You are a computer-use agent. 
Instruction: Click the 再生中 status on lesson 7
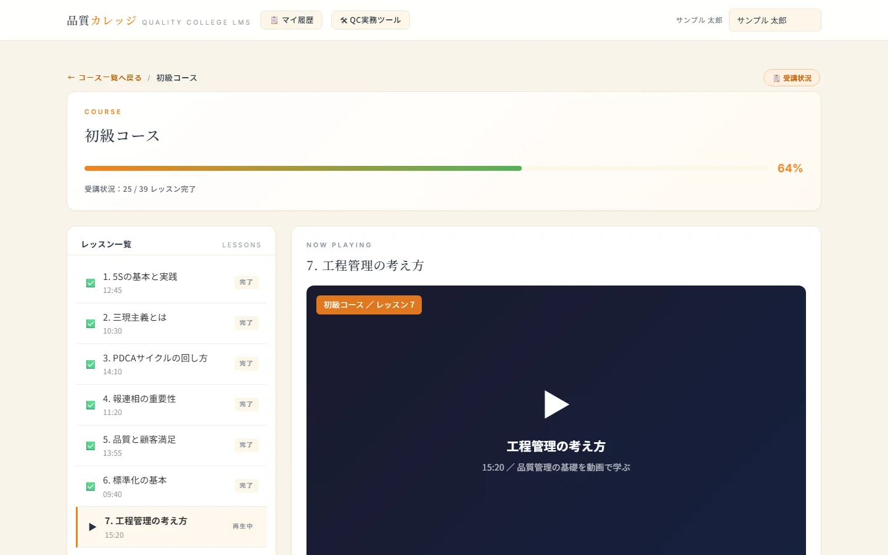click(x=242, y=527)
